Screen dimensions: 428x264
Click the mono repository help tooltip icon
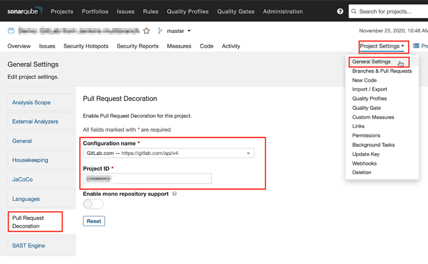coord(174,194)
